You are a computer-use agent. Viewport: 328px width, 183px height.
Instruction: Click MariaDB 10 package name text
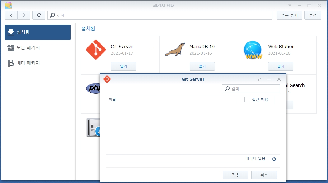point(202,47)
